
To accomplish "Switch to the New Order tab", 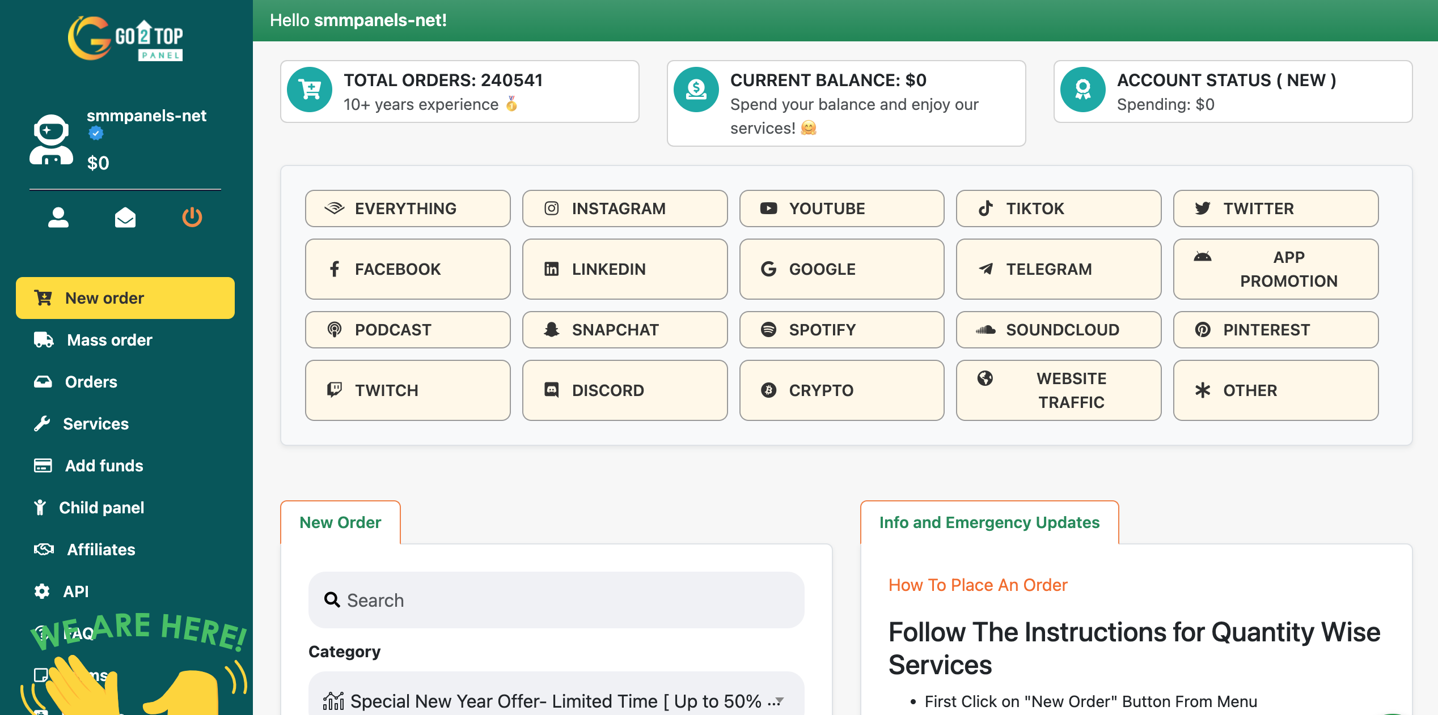I will [340, 522].
